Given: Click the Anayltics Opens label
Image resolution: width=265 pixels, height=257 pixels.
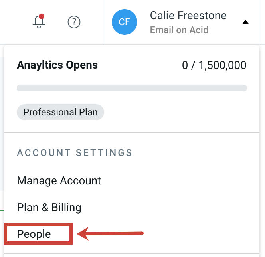Looking at the screenshot, I should click(57, 65).
